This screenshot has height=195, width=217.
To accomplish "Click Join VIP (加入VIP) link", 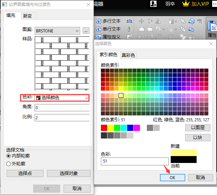I will (x=200, y=4).
